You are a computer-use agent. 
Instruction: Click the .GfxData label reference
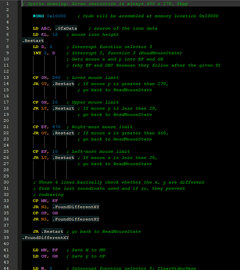pyautogui.click(x=66, y=28)
